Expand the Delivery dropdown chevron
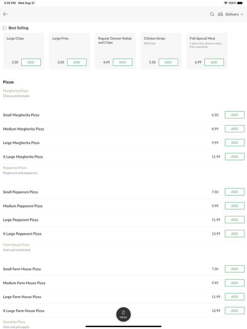 pos(242,14)
